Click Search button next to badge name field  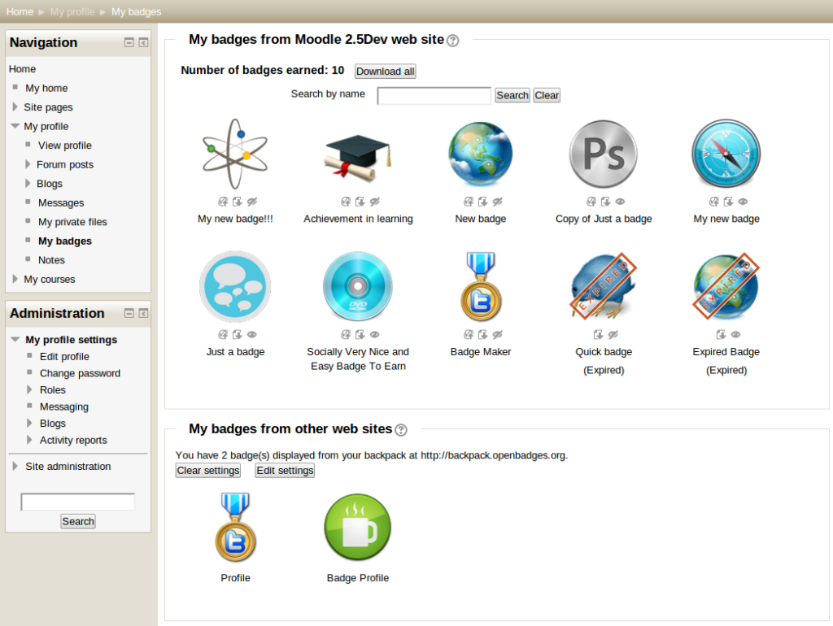coord(512,95)
